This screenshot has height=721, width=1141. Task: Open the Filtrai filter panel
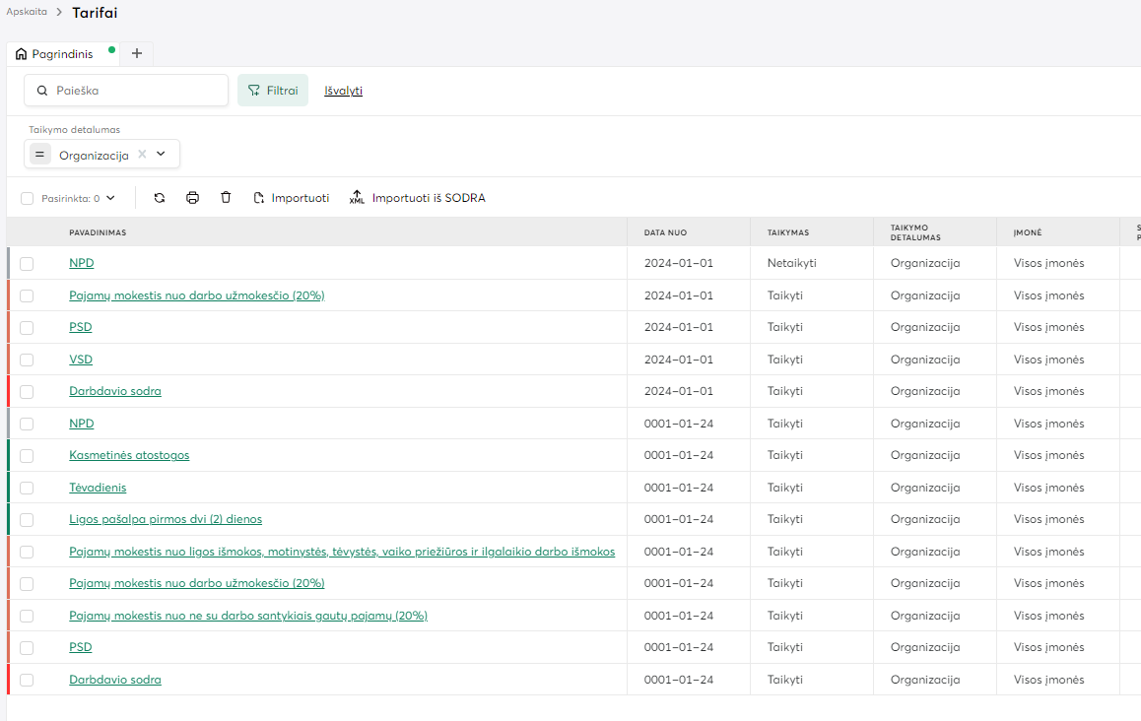[273, 91]
